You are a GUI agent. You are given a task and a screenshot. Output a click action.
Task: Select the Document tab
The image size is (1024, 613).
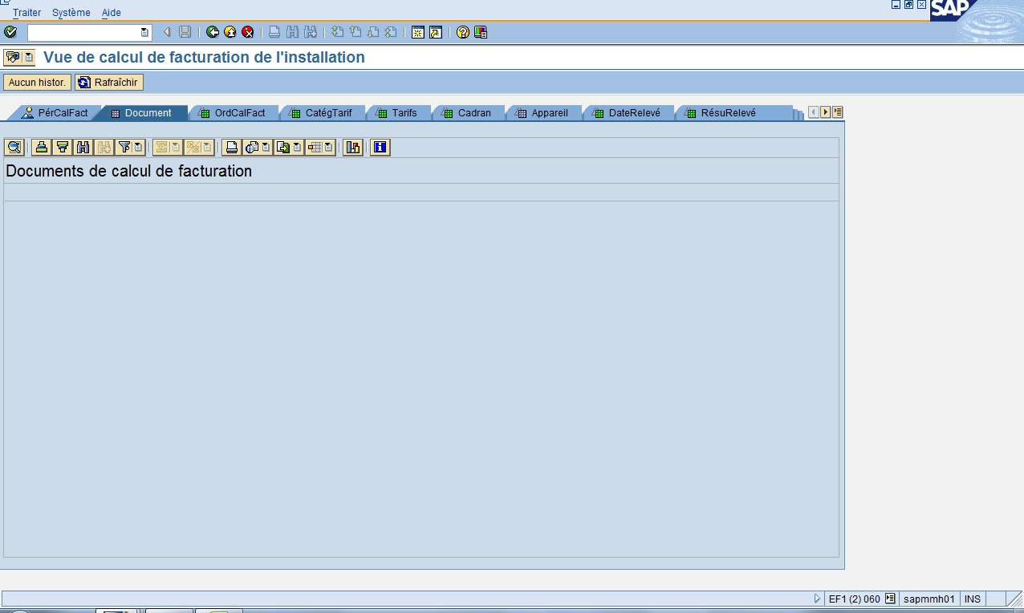141,113
